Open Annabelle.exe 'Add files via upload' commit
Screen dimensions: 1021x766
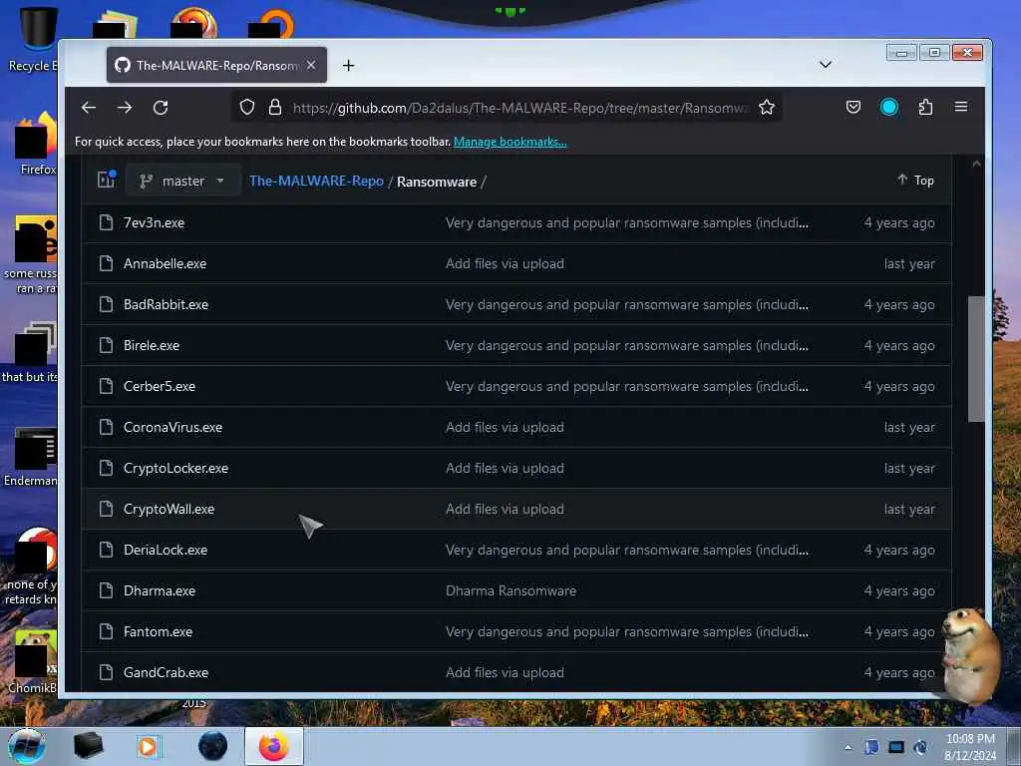click(x=505, y=263)
